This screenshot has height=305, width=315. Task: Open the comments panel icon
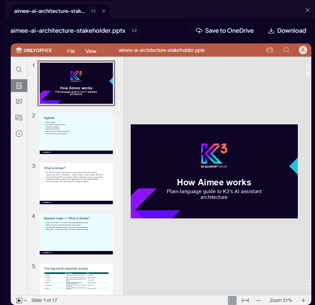19,102
